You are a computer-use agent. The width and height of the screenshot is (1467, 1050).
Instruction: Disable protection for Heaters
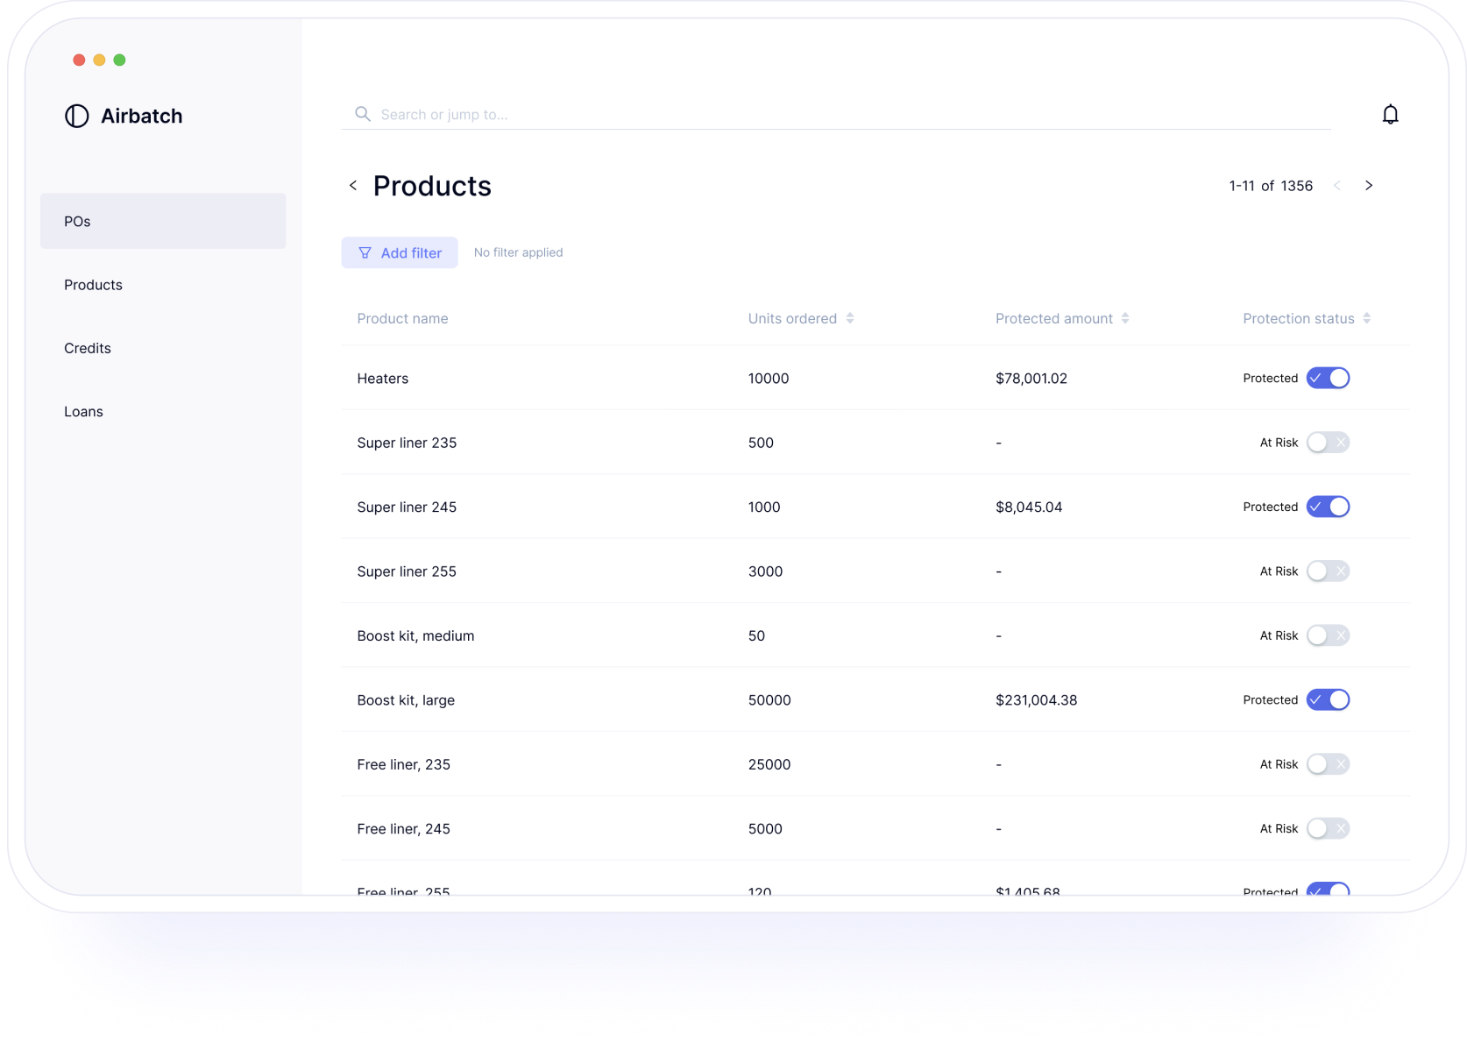pyautogui.click(x=1328, y=378)
